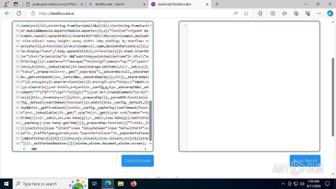This screenshot has height=189, width=336.
Task: Open the Collections panel
Action: coord(296,13)
